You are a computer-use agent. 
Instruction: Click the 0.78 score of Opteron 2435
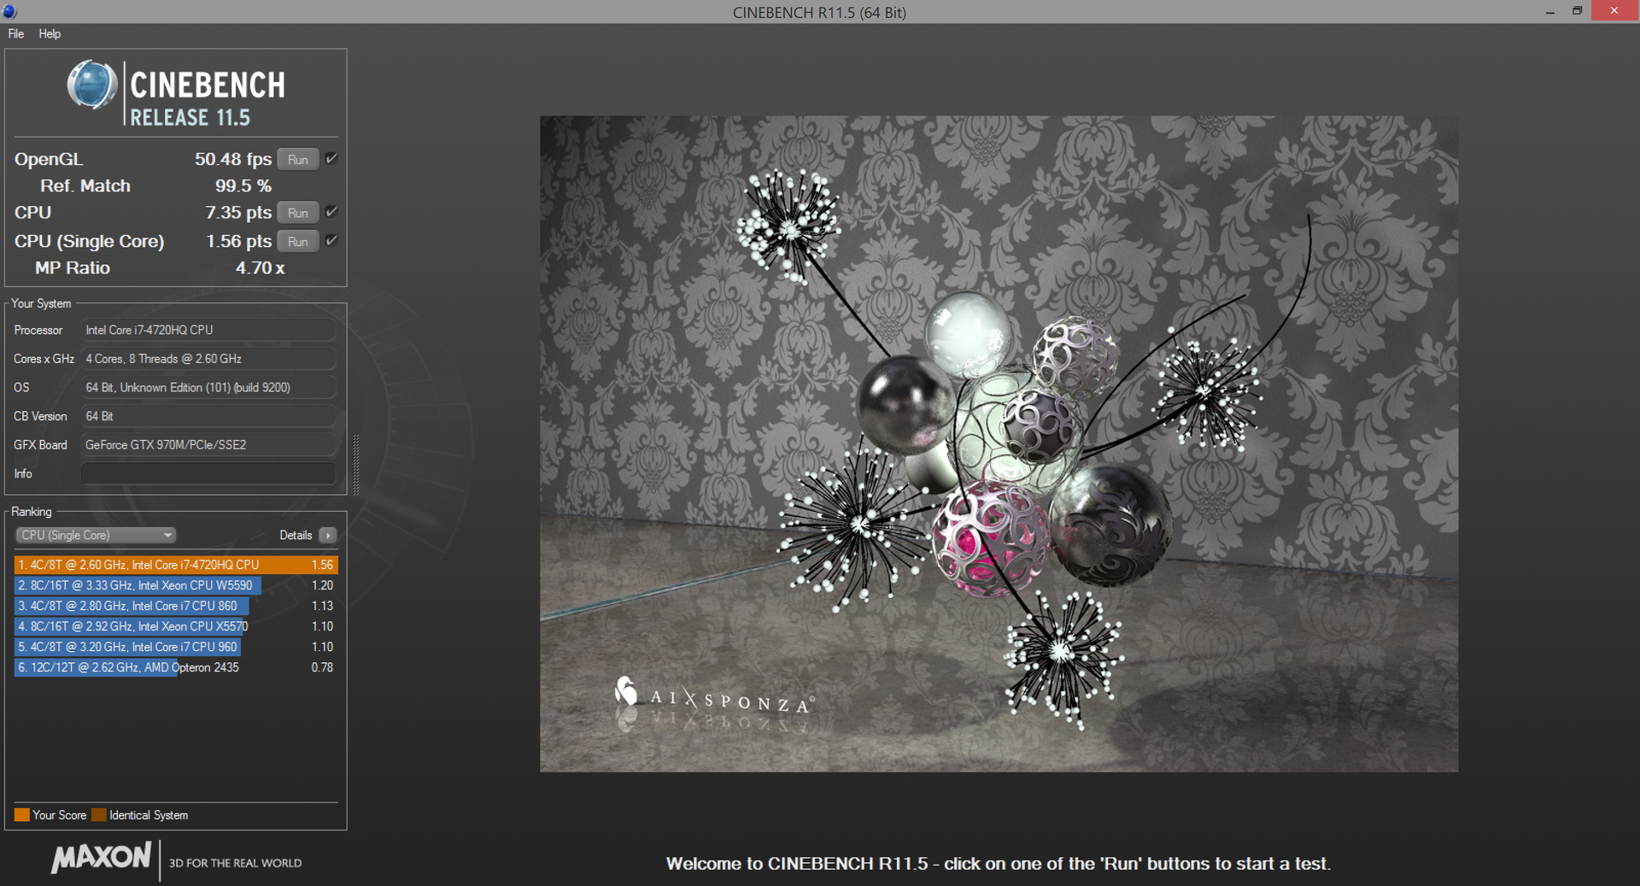coord(322,667)
